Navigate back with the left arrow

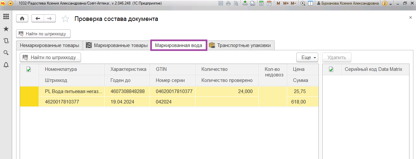click(x=38, y=19)
